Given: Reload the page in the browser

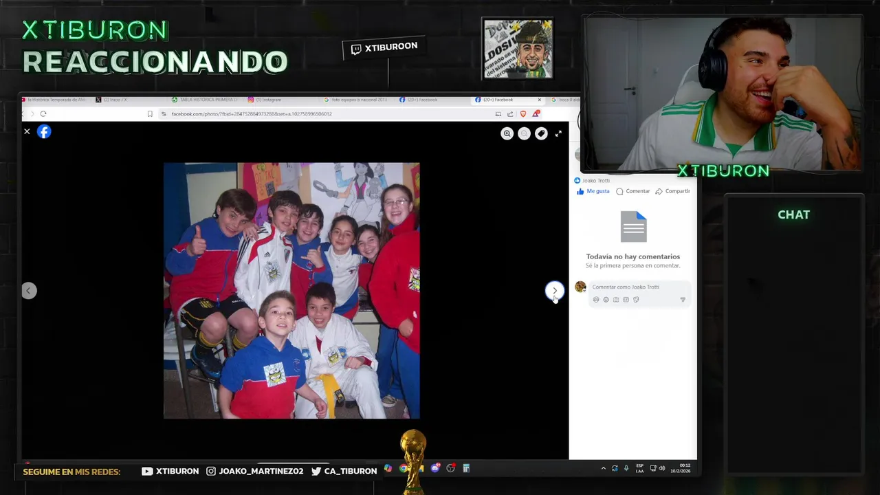Looking at the screenshot, I should tap(43, 114).
